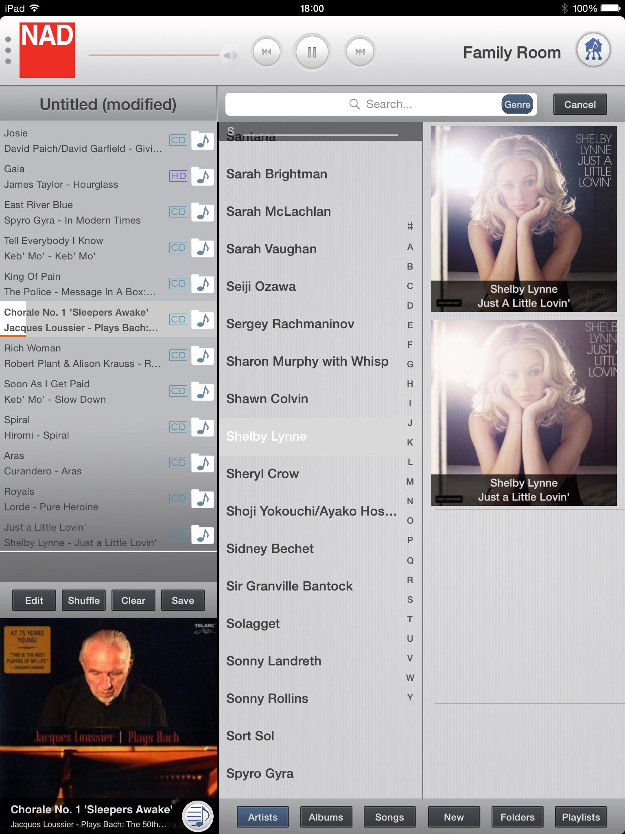Tap the music note icon beside Royals

[203, 499]
